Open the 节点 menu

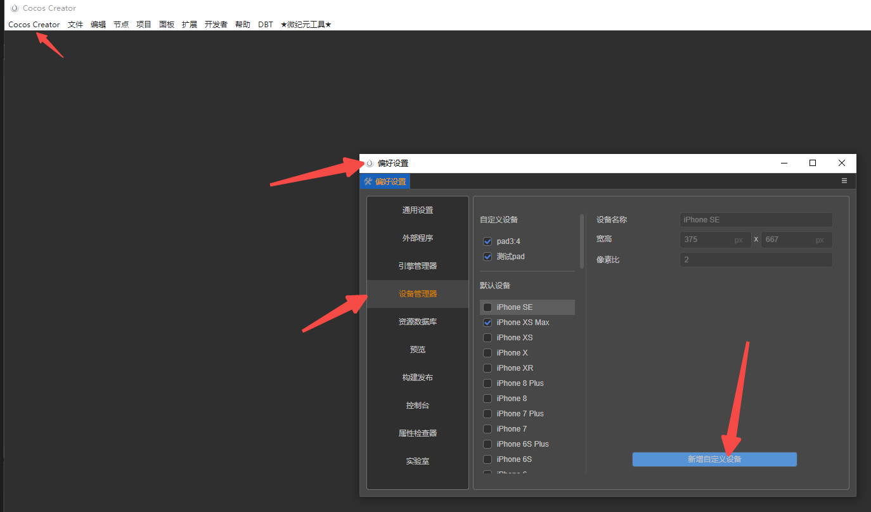[121, 25]
